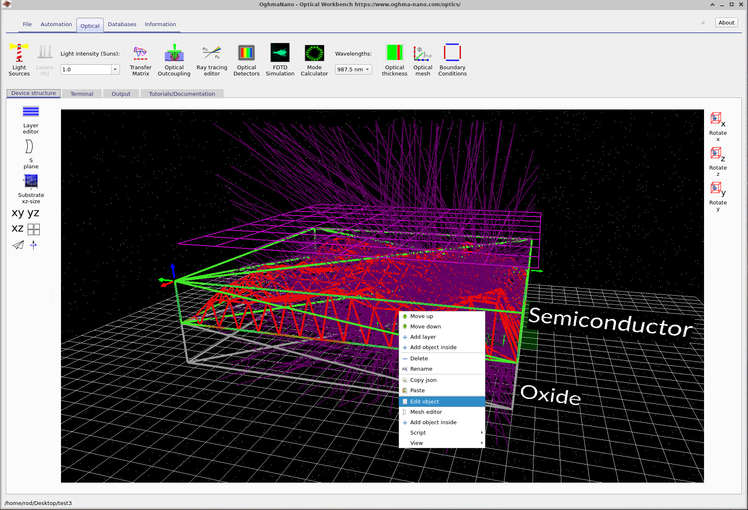This screenshot has width=748, height=510.
Task: Open the Ray tracing editor
Action: (x=212, y=60)
